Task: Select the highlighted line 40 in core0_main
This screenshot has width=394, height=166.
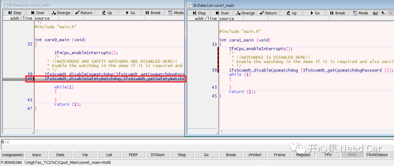Action: pos(109,79)
